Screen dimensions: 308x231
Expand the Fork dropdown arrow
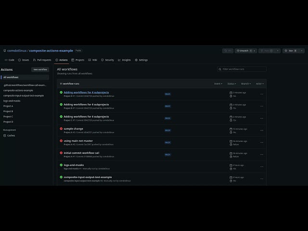[278, 51]
